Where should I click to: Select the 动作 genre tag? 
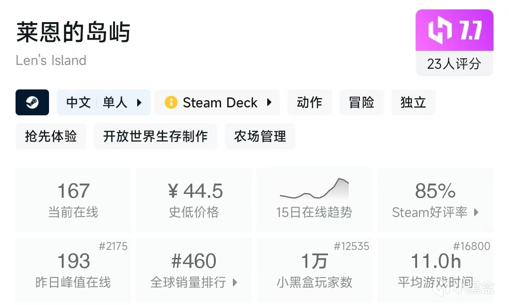pyautogui.click(x=310, y=103)
